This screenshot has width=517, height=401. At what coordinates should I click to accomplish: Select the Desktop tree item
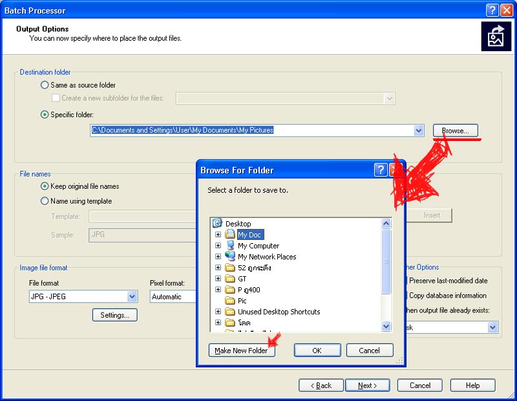[x=238, y=223]
